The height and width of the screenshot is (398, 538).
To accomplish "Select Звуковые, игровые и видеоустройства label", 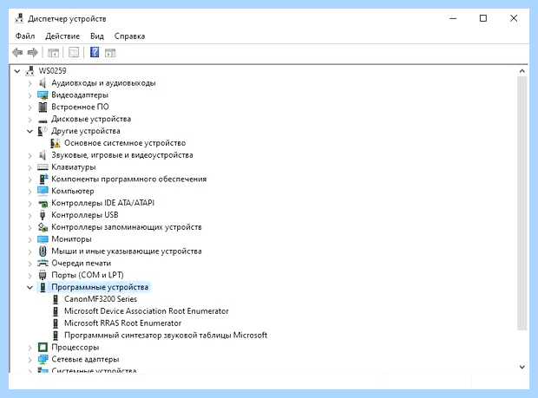I will pos(122,155).
